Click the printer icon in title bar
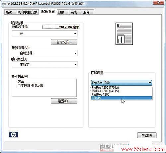 [x=4, y=4]
